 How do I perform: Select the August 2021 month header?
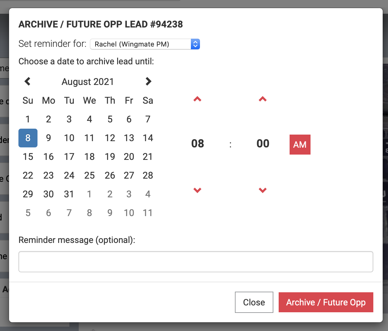point(88,82)
